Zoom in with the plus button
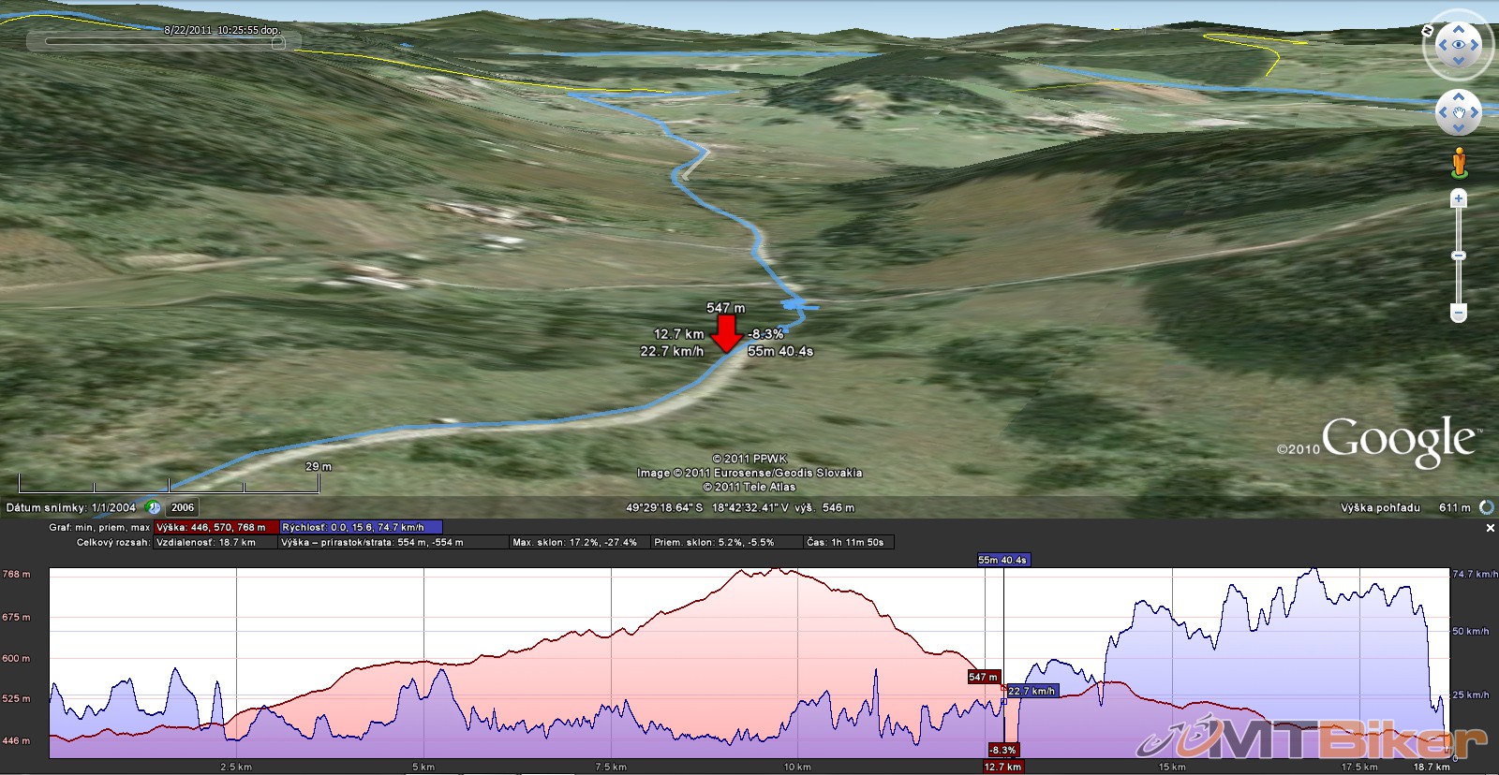The height and width of the screenshot is (775, 1499). pyautogui.click(x=1458, y=199)
